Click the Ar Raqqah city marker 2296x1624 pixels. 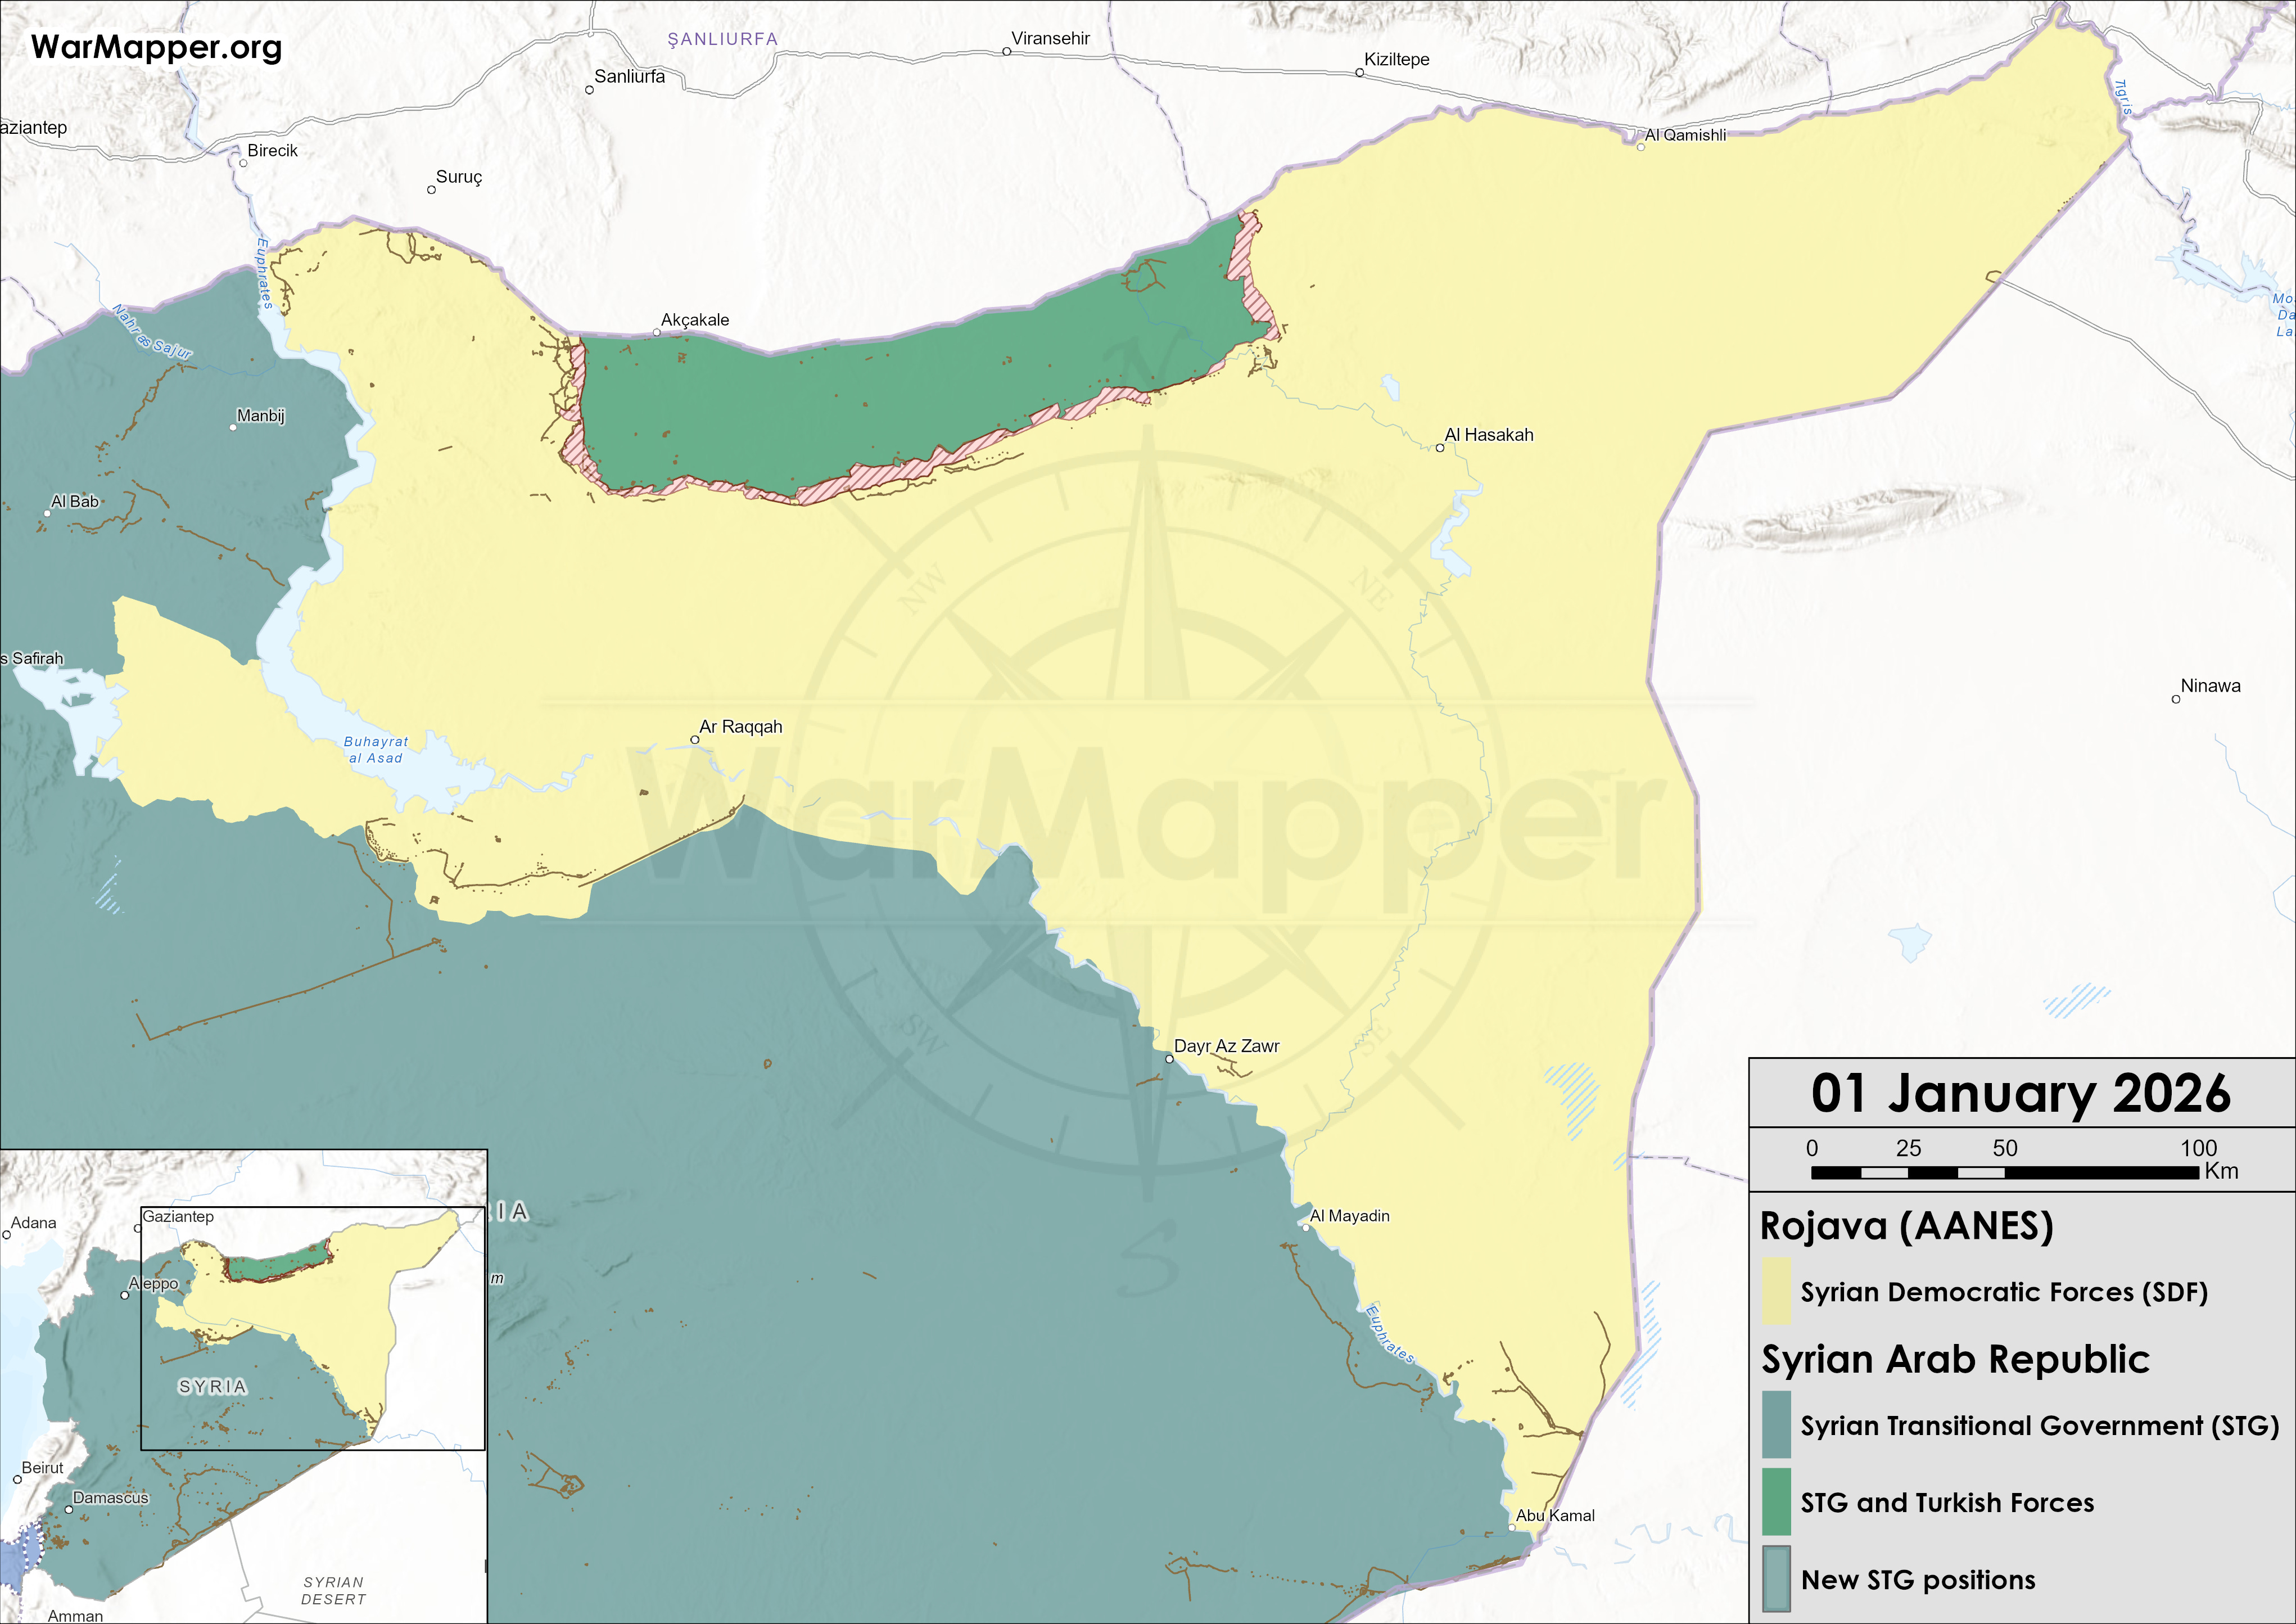click(x=695, y=740)
